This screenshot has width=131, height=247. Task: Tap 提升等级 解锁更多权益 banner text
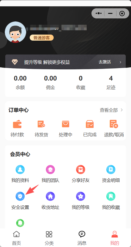click(47, 62)
